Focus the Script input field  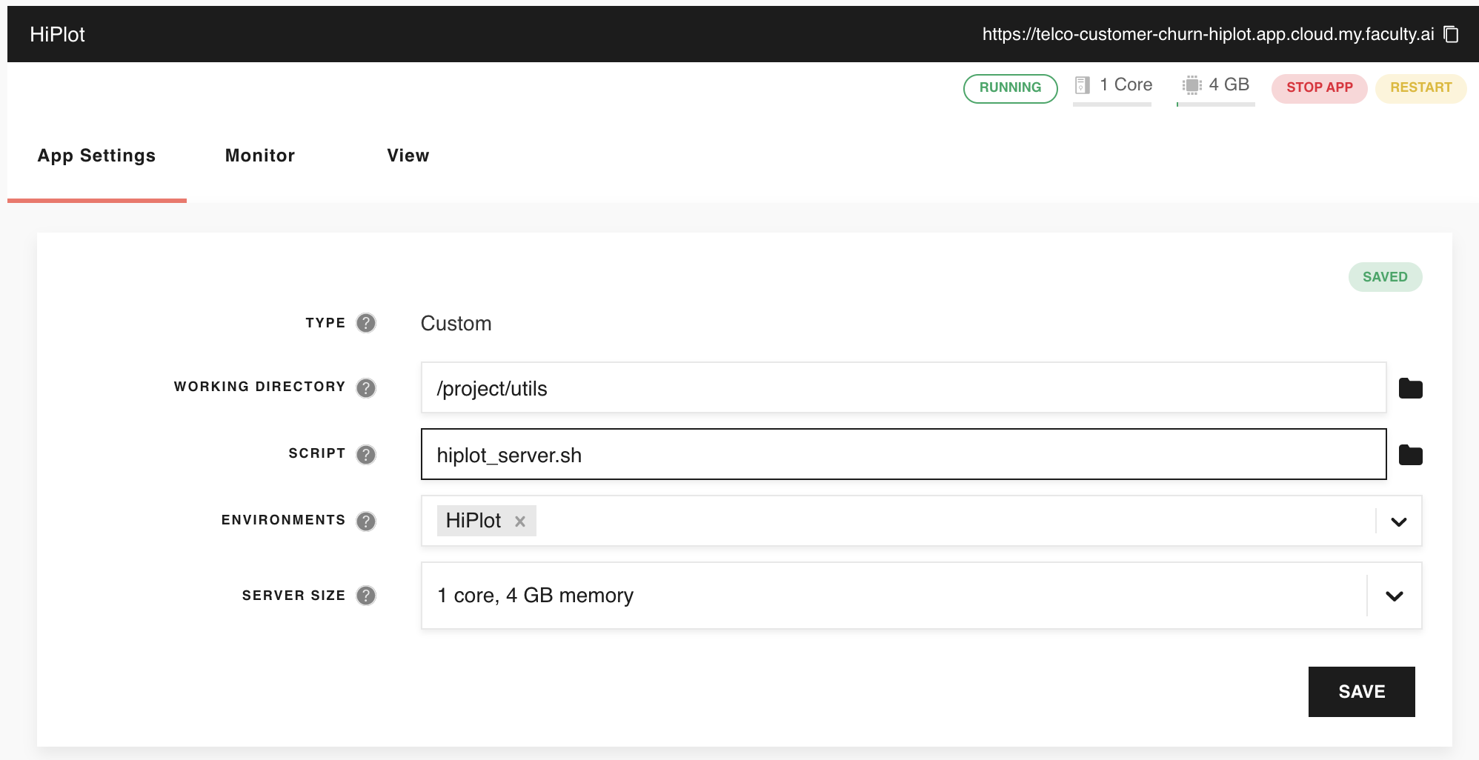[903, 455]
